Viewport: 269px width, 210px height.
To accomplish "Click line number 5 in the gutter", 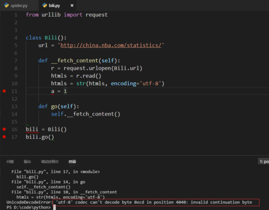I will tap(16, 45).
